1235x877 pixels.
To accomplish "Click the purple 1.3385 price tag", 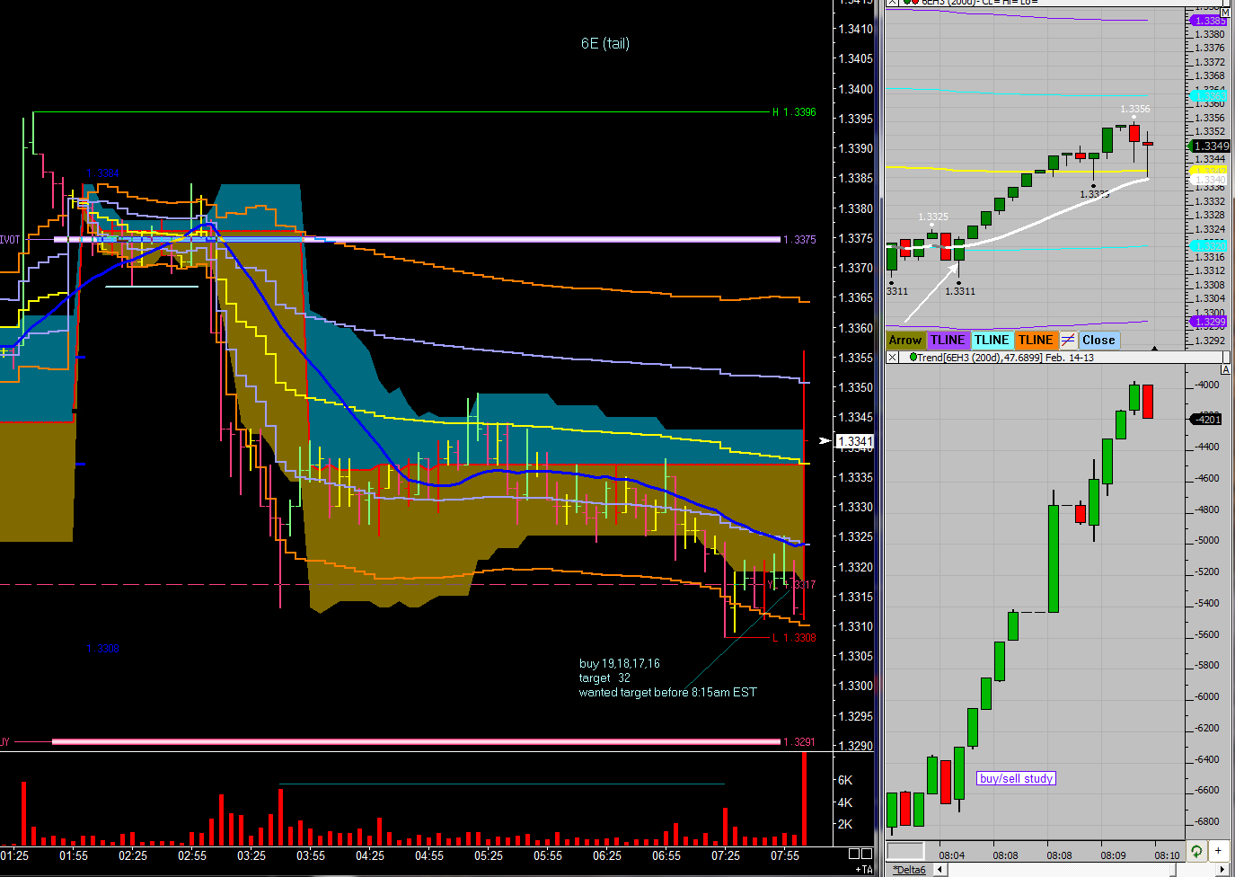I will pyautogui.click(x=1209, y=21).
